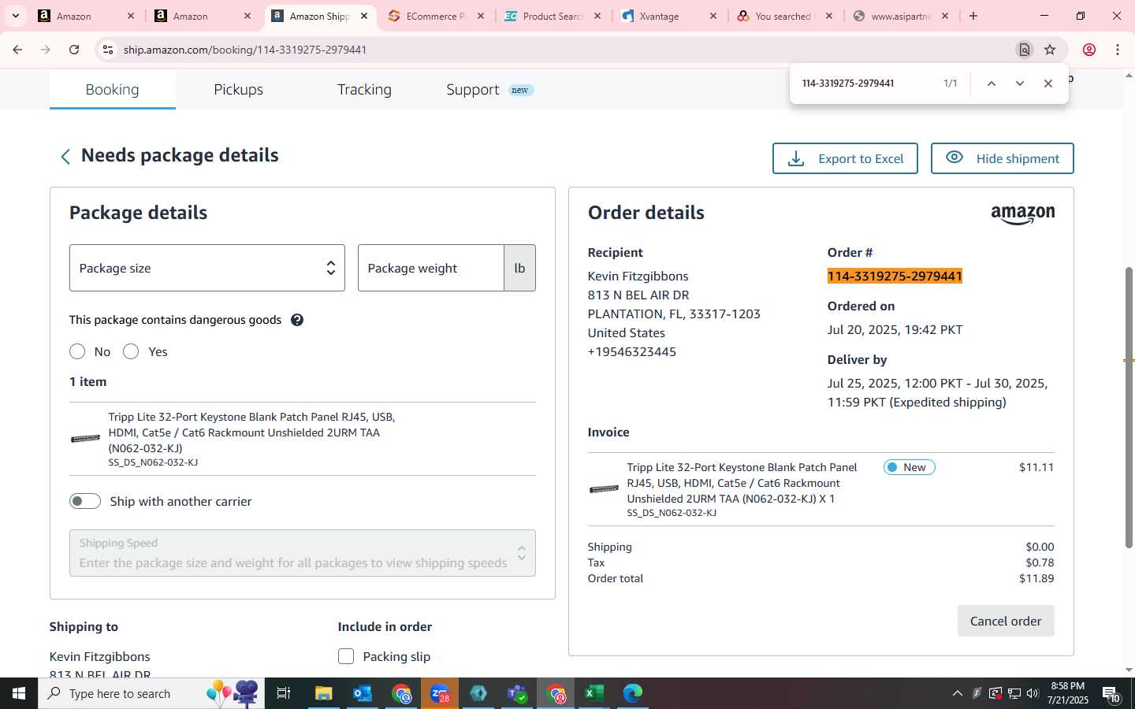This screenshot has width=1135, height=709.
Task: Open Microsoft Edge from the taskbar
Action: [633, 693]
